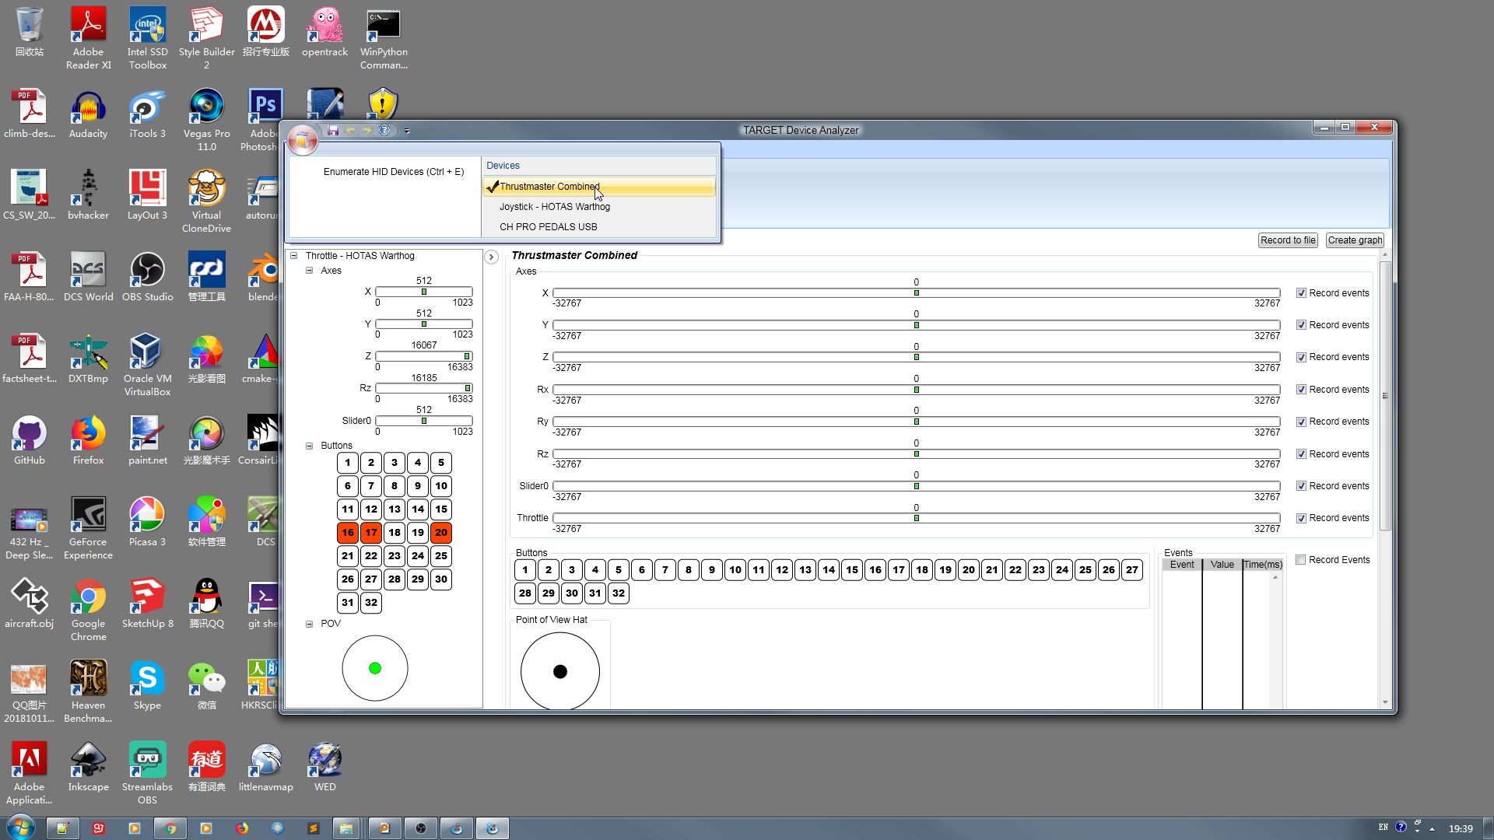The height and width of the screenshot is (840, 1494).
Task: Click highlighted button 16 in throttle panel
Action: click(x=348, y=533)
